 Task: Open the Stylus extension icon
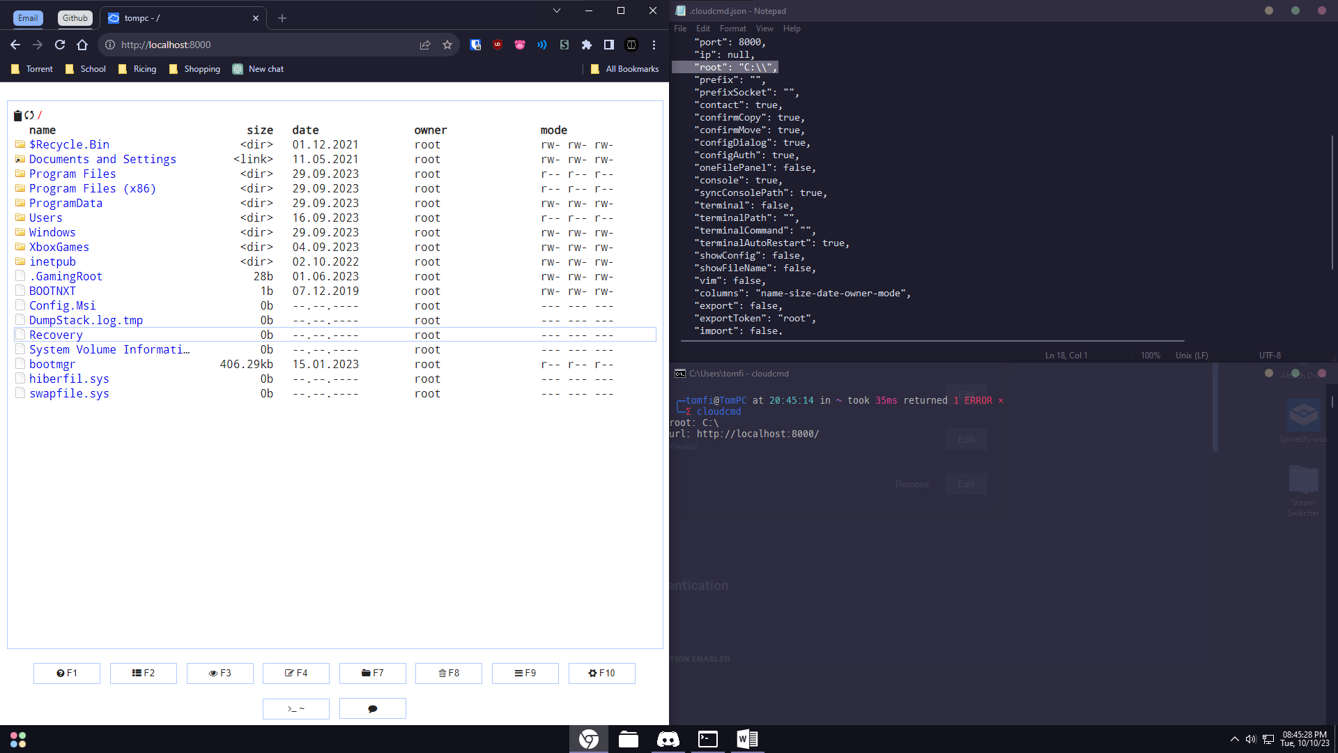[x=564, y=45]
